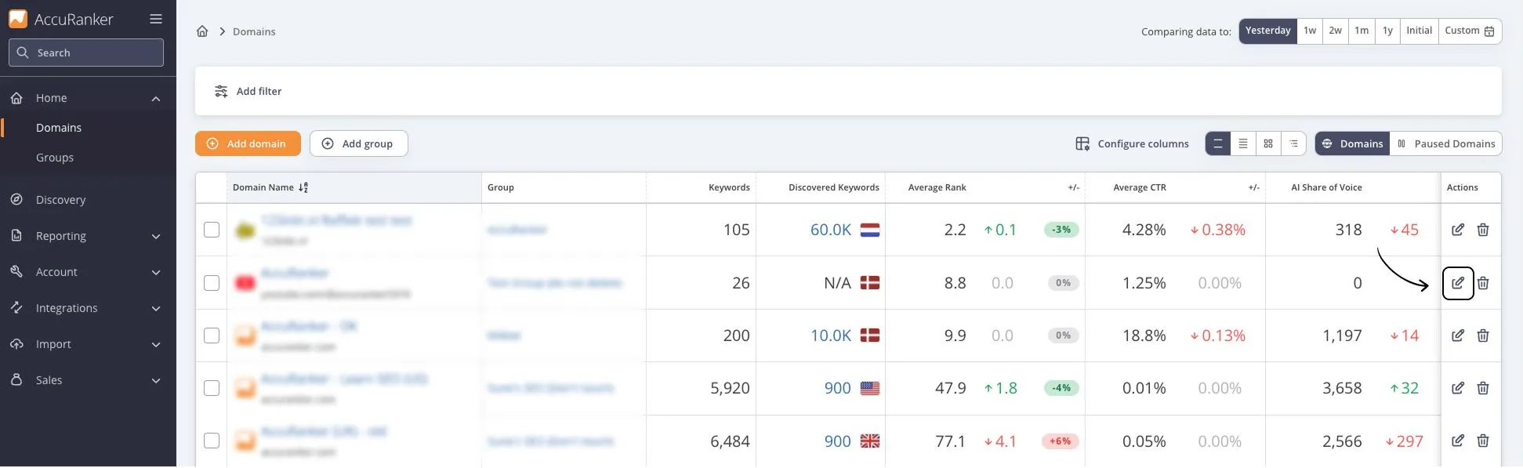Toggle the sidebar hamburger menu

156,19
